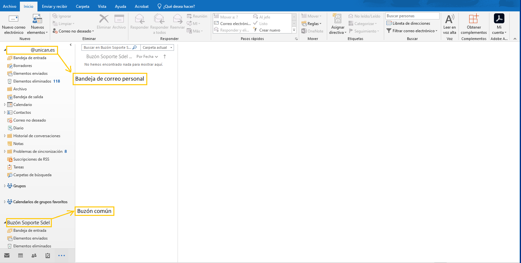The height and width of the screenshot is (263, 521).
Task: Open Carpetas de búsqueda
Action: (32, 175)
